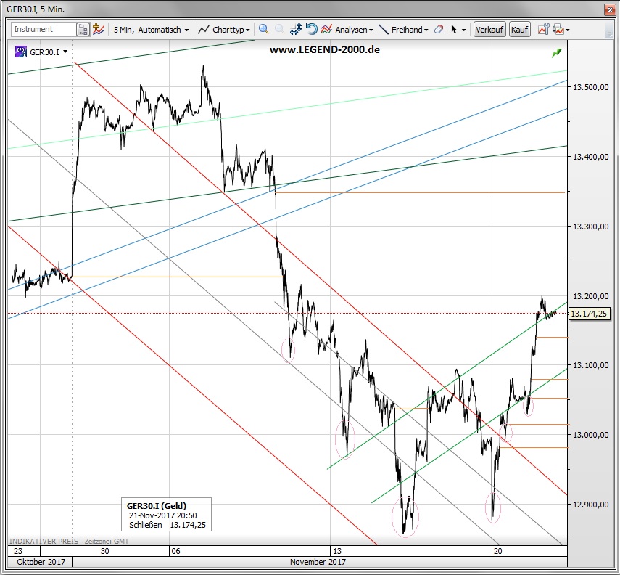
Task: Open the 5 Min, Automatisch interval dropdown
Action: coord(151,30)
